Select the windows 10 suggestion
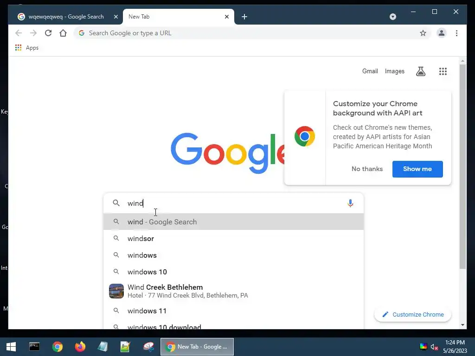 tap(233, 272)
